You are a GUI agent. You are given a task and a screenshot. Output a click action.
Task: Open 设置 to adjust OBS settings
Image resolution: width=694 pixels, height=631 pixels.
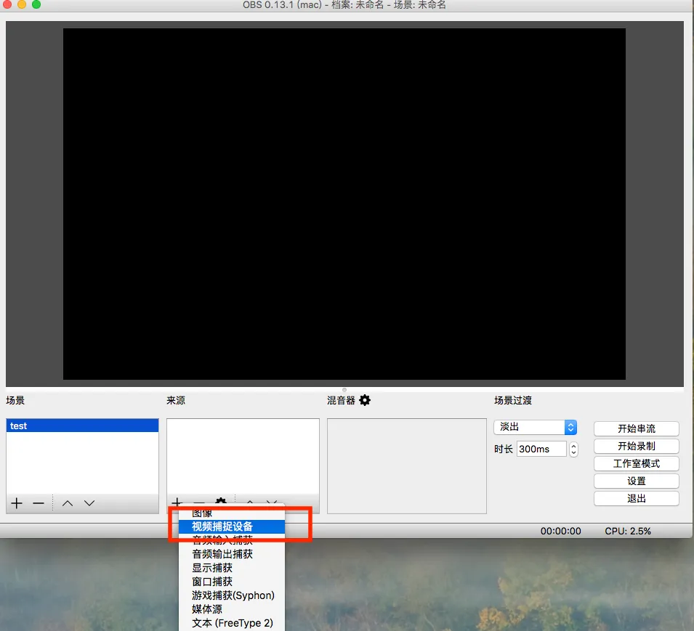point(636,481)
